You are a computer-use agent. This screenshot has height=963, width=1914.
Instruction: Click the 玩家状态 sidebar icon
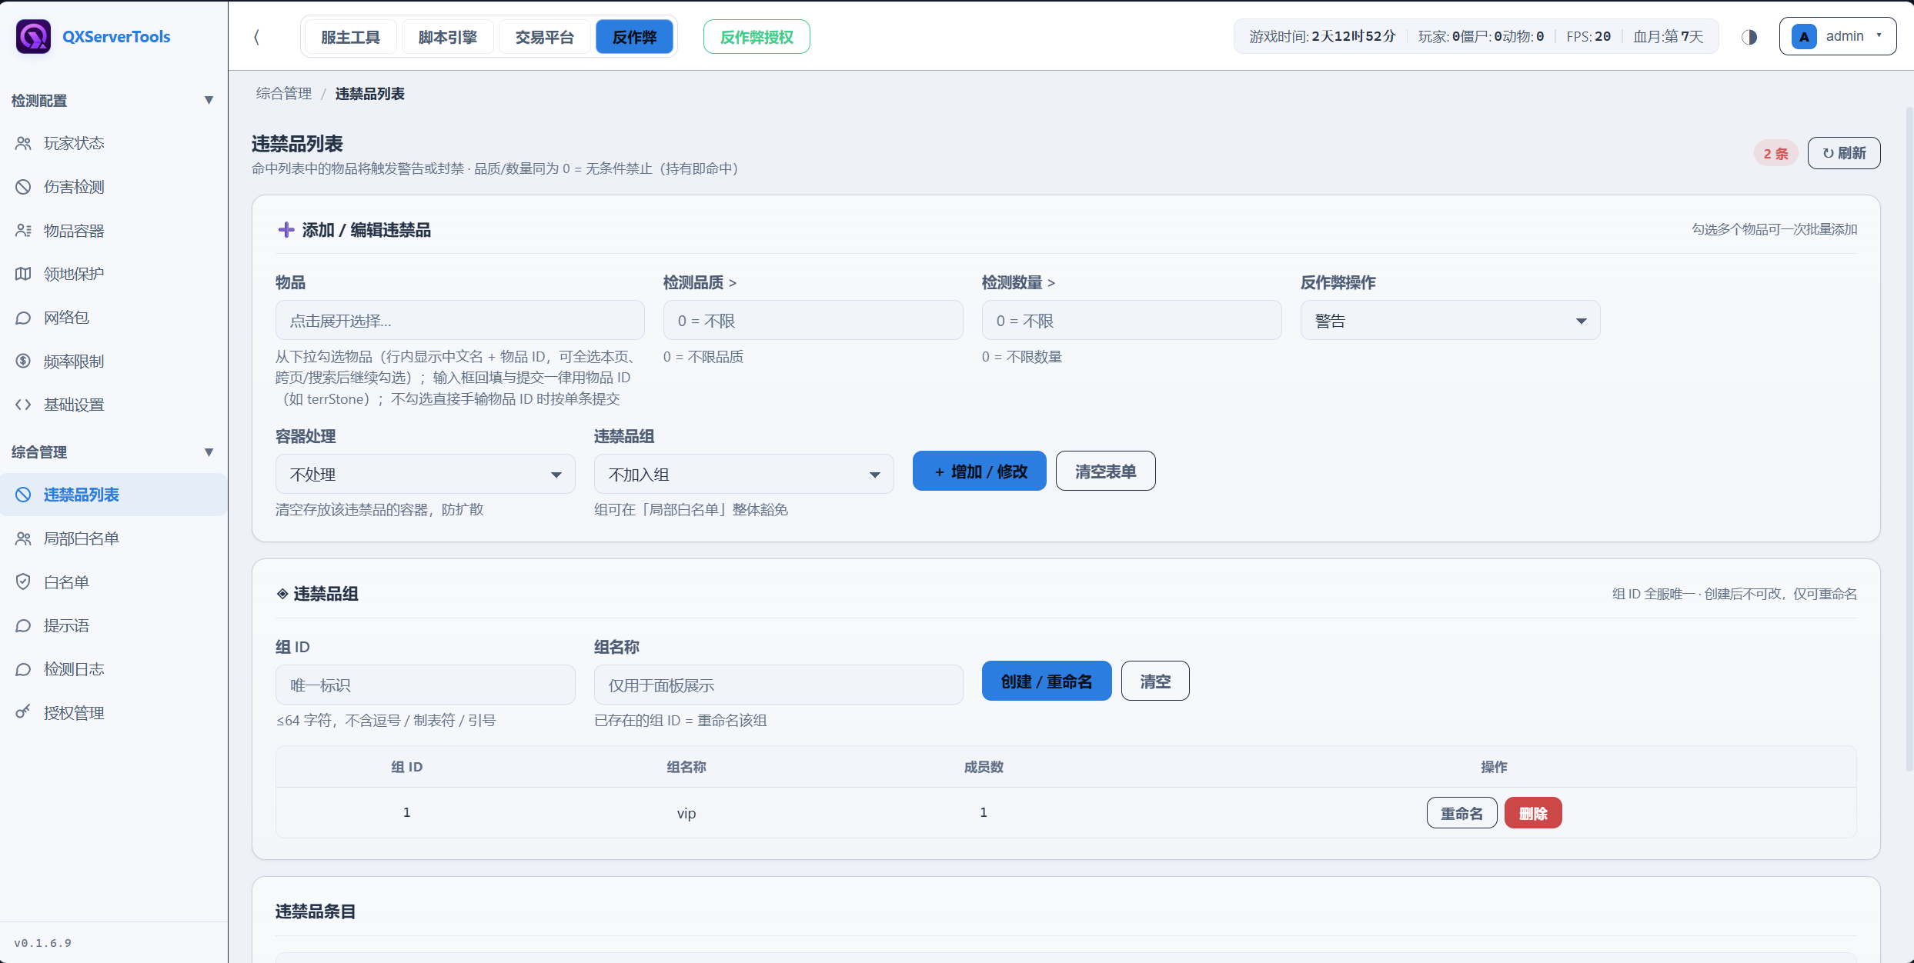[23, 143]
